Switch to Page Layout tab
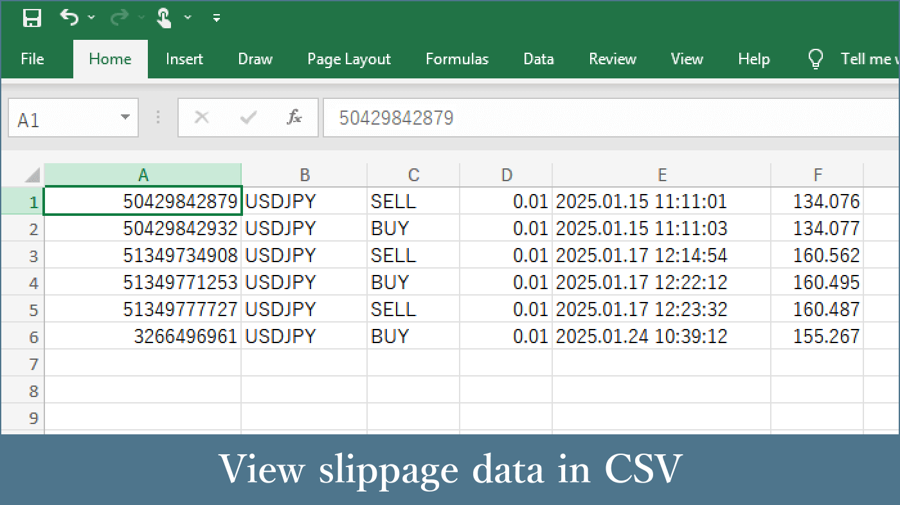This screenshot has height=505, width=900. click(349, 59)
